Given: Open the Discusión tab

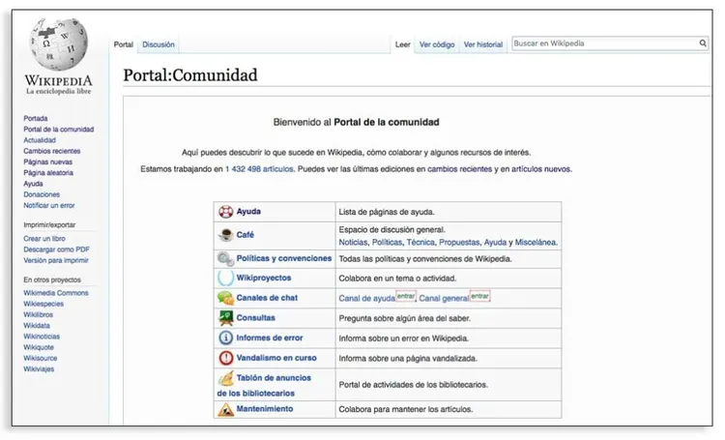Looking at the screenshot, I should point(159,44).
